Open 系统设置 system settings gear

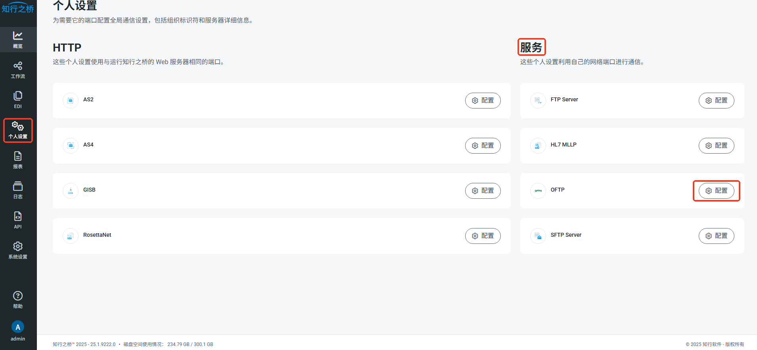pyautogui.click(x=18, y=250)
